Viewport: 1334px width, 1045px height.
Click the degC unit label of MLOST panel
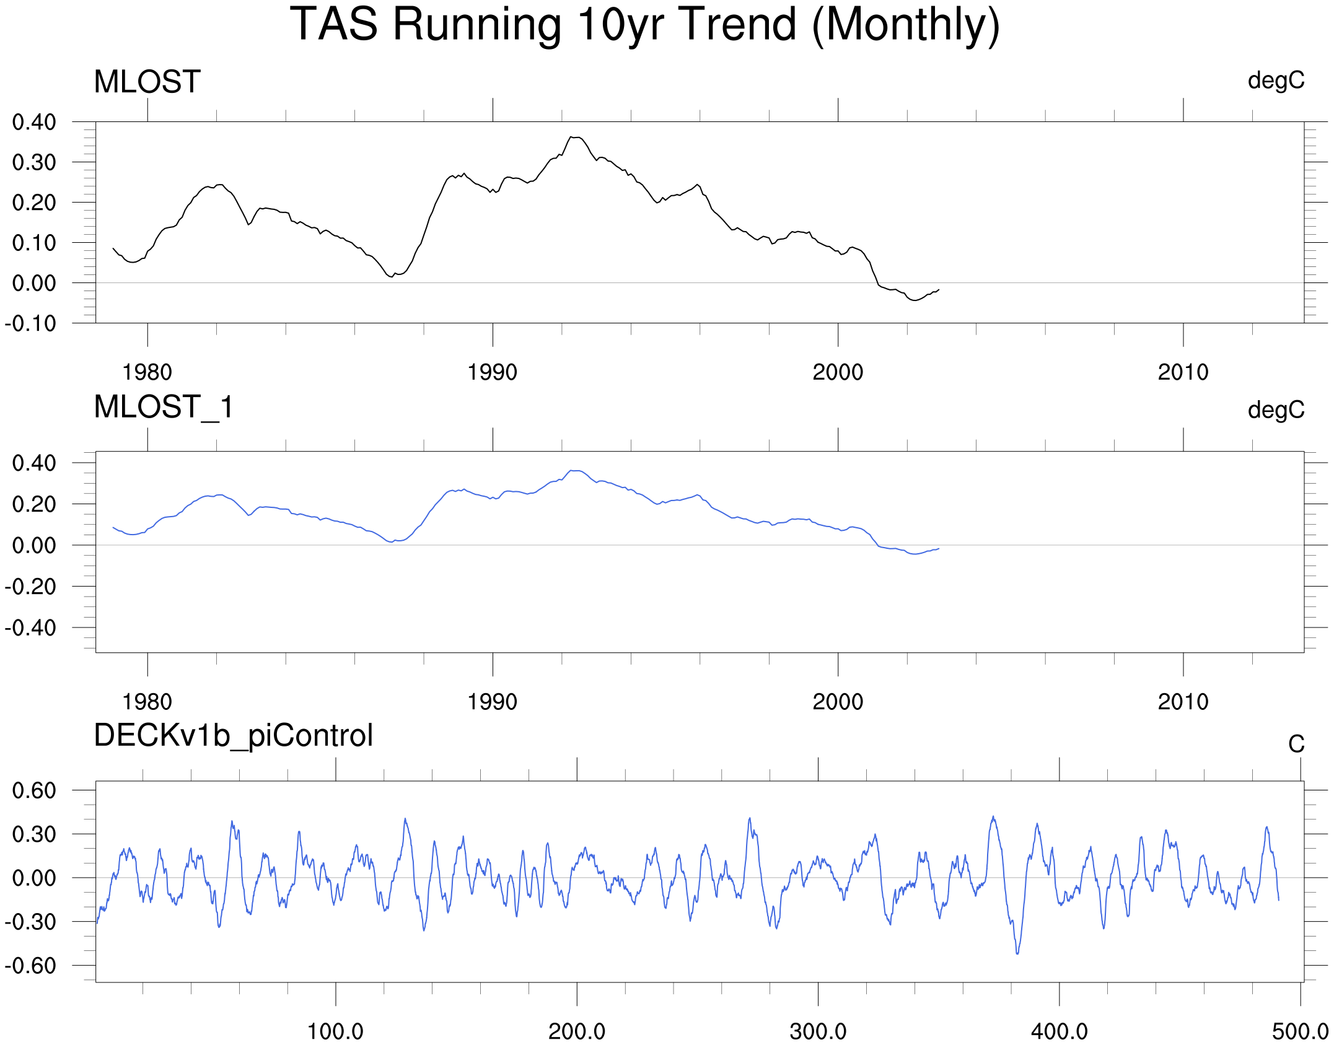point(1276,81)
